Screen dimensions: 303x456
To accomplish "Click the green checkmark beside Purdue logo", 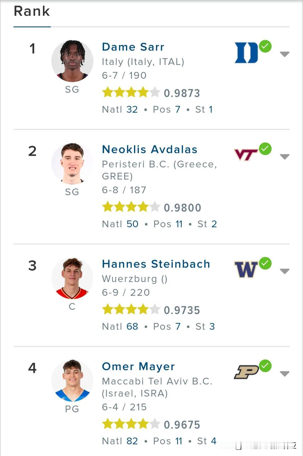I will [x=265, y=366].
